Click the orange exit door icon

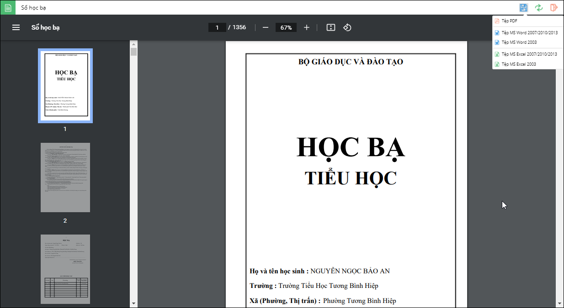[554, 8]
